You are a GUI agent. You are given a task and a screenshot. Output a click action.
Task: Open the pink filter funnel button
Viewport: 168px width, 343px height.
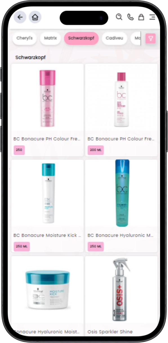tap(151, 38)
